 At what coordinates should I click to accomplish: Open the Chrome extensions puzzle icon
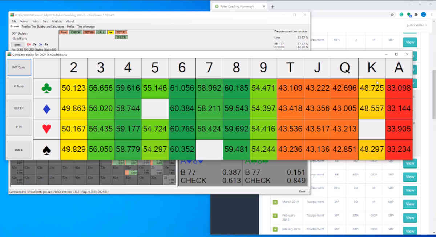coord(416,15)
